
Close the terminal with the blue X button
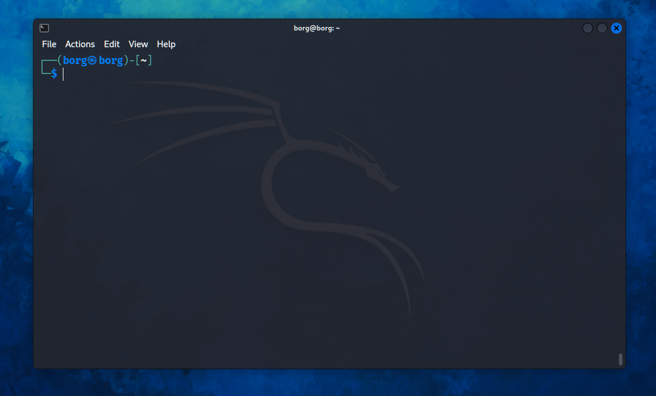point(616,28)
